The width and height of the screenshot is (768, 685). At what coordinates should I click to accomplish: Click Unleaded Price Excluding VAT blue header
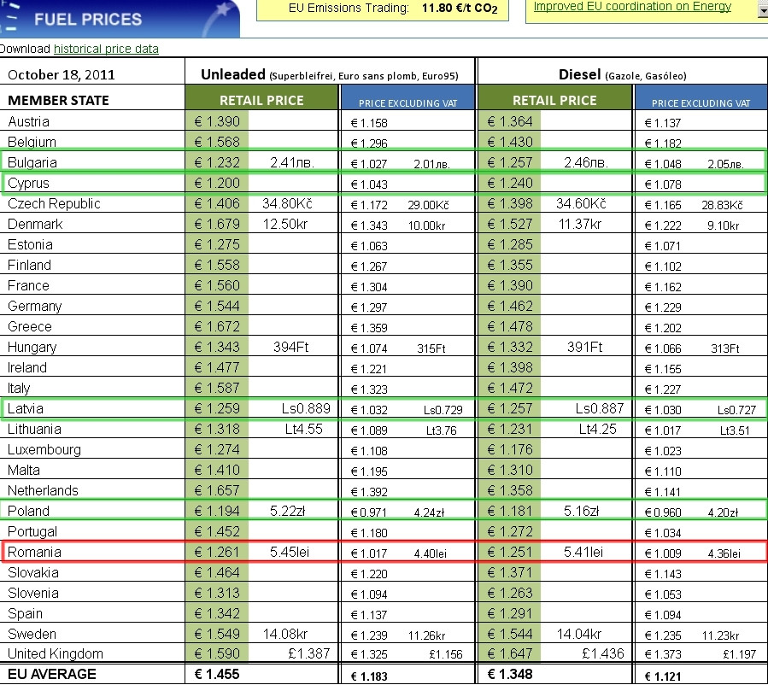(407, 102)
